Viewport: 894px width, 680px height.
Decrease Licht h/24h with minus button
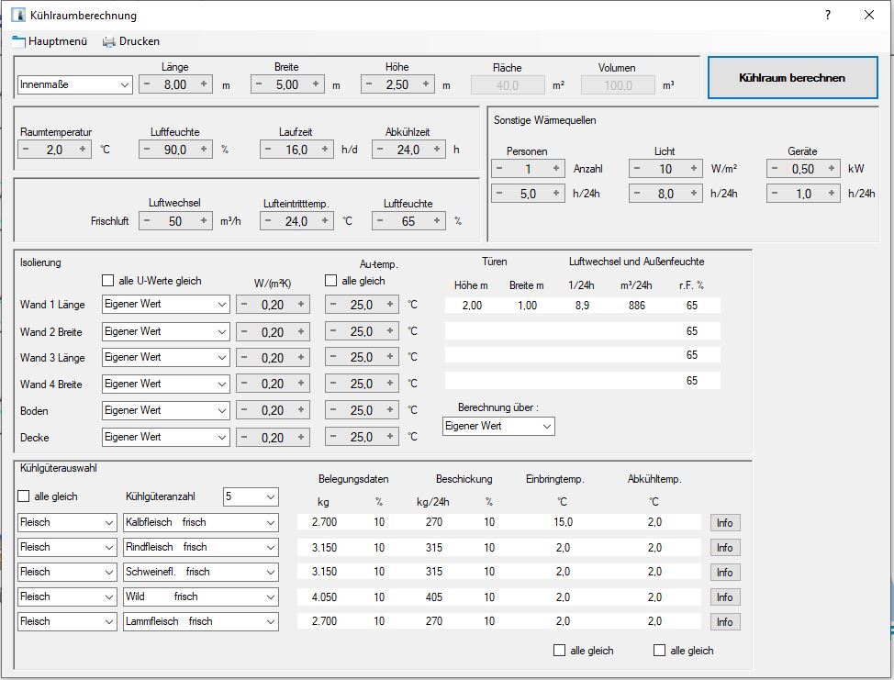point(637,194)
